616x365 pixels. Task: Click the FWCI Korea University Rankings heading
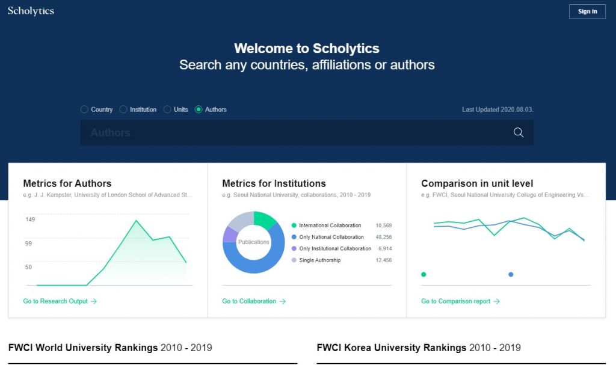tap(418, 348)
